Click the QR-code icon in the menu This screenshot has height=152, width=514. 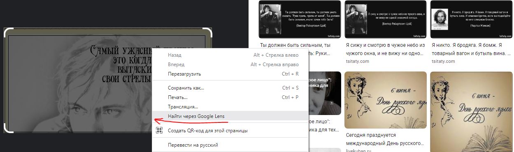(159, 131)
